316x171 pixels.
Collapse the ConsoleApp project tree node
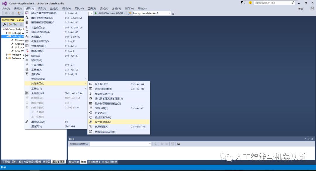4,29
